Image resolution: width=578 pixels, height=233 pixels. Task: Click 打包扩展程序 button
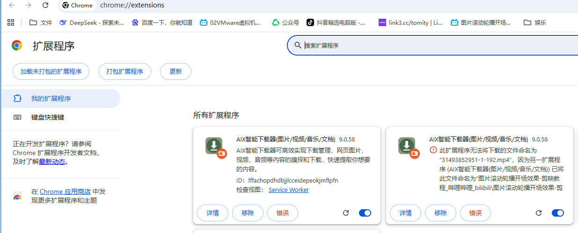point(125,71)
